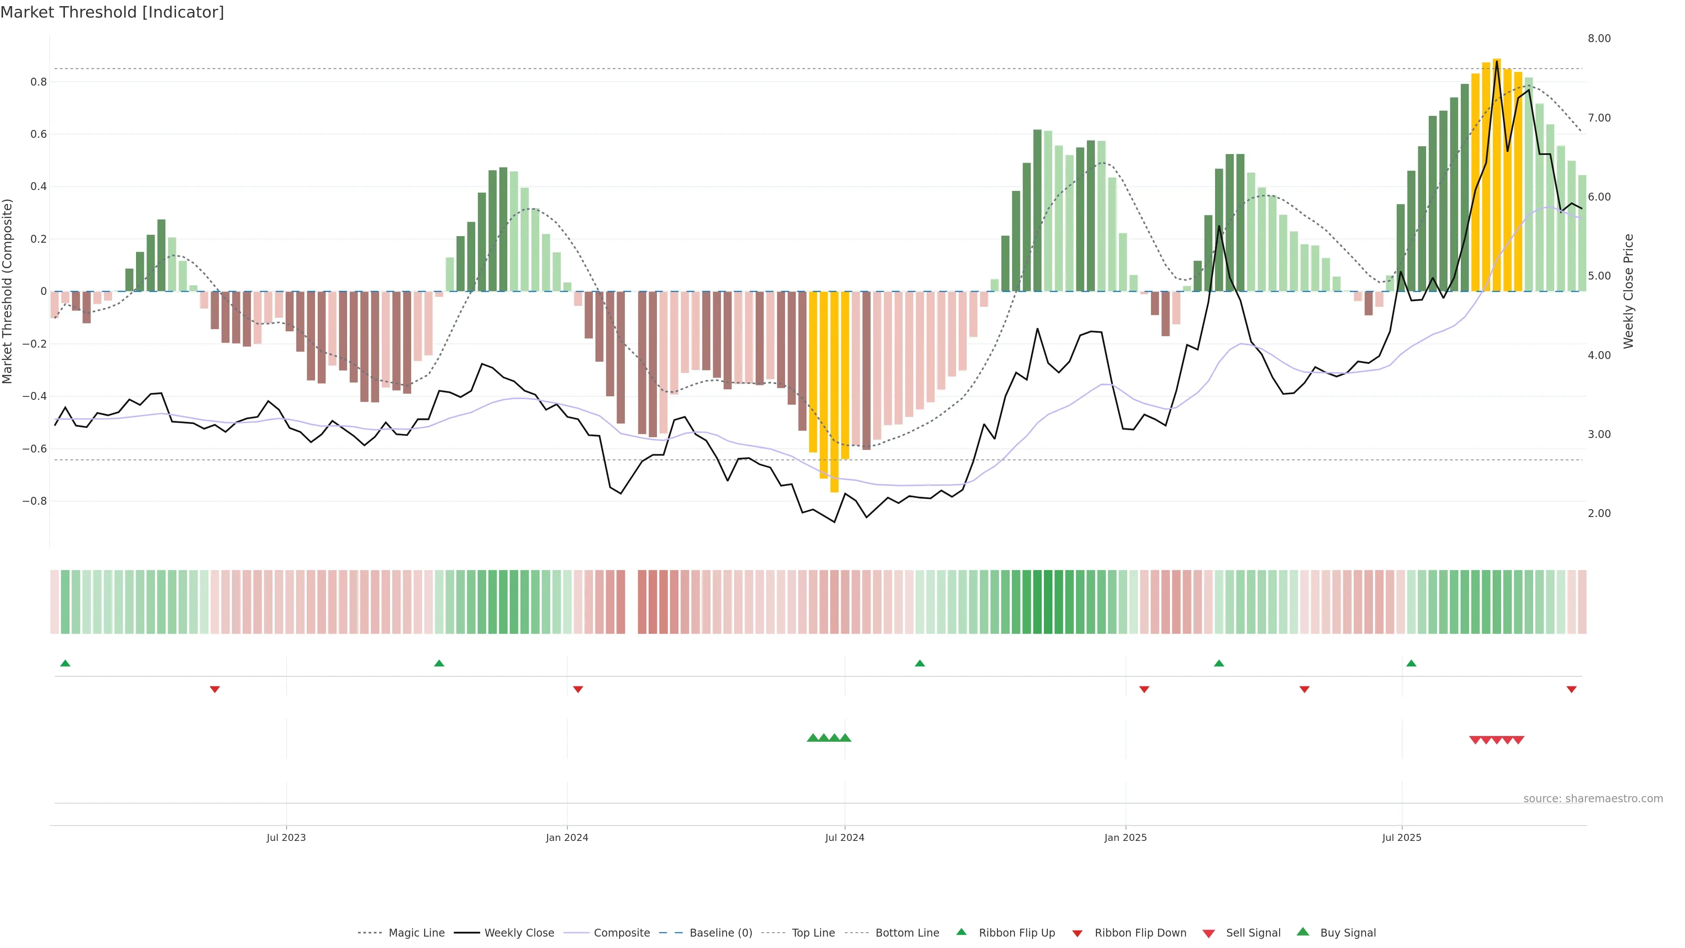
Task: Click the Ribbon Flip Up marker after Jul 2025
Action: (1411, 664)
